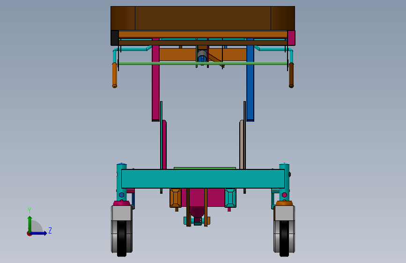The height and width of the screenshot is (263, 406).
Task: Select the black end cap beside the platform
Action: pyautogui.click(x=115, y=38)
